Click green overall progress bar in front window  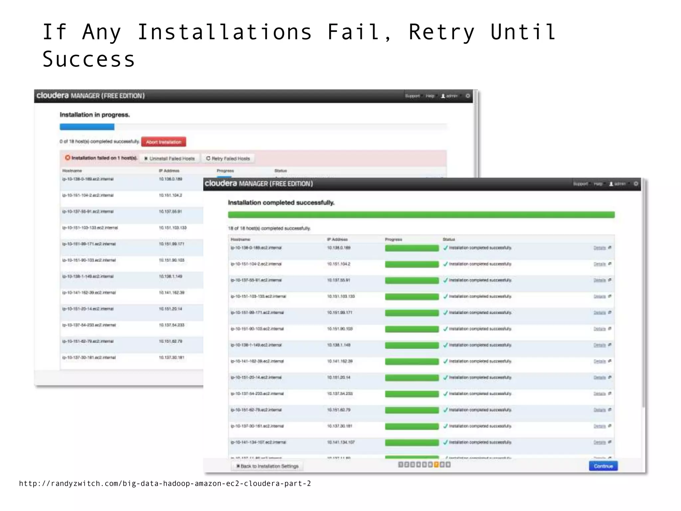[x=421, y=215]
